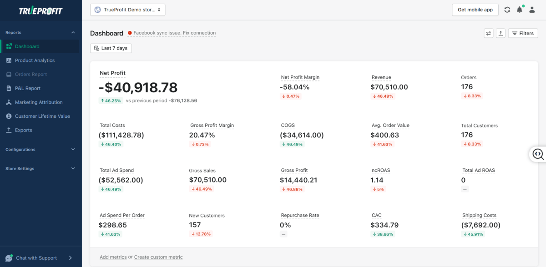The image size is (546, 267).
Task: Click Create custom metric link
Action: click(158, 257)
